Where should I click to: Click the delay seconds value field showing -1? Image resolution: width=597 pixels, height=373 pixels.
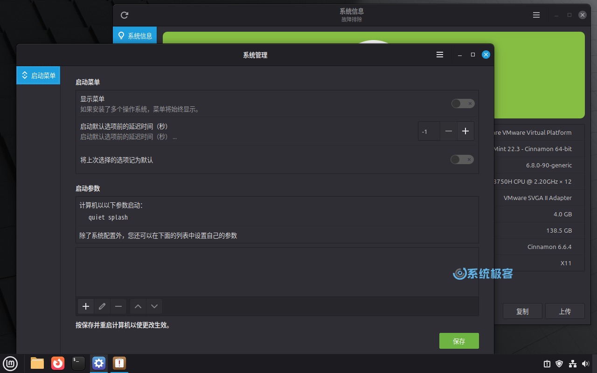click(428, 131)
